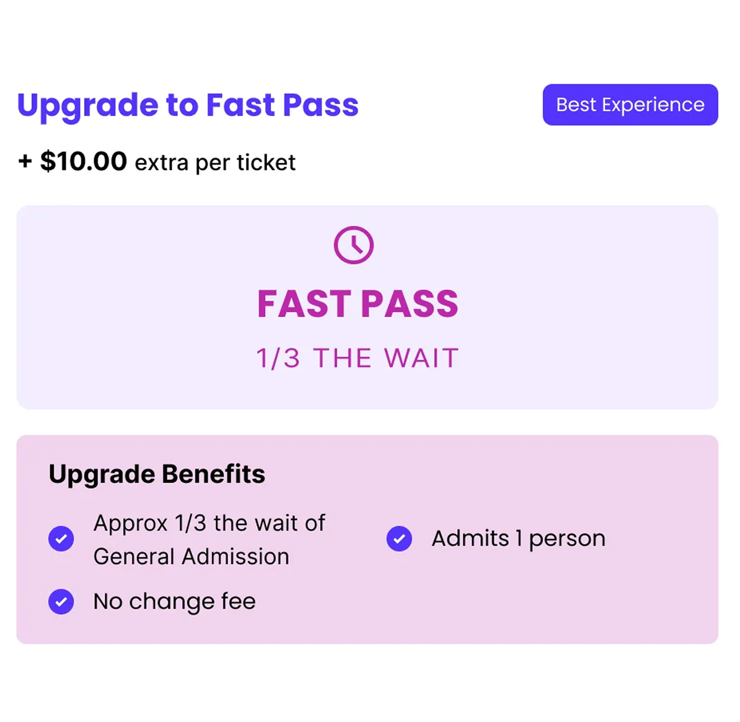
Task: Select the Admits 1 person benefit text
Action: [x=518, y=538]
